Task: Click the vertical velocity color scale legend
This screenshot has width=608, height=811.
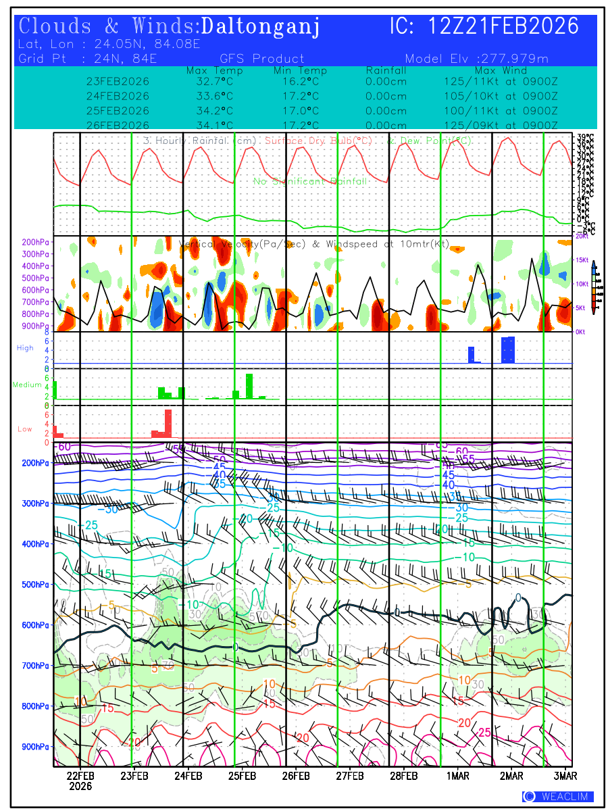Action: click(x=593, y=287)
